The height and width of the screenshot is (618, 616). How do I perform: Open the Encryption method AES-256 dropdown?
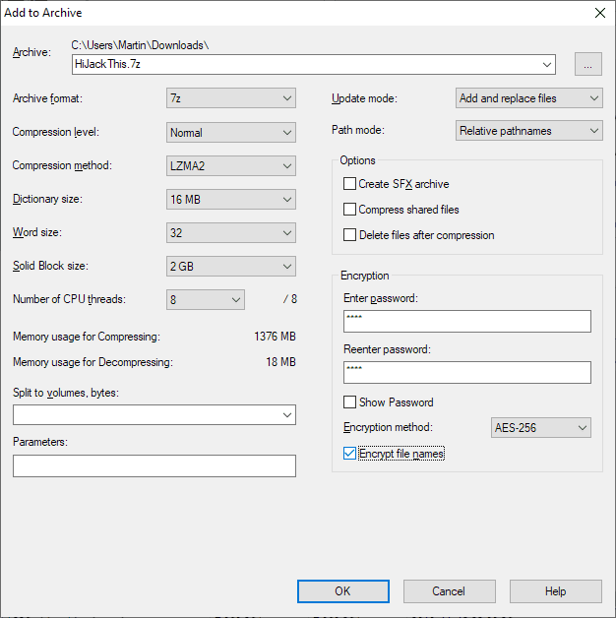(541, 428)
